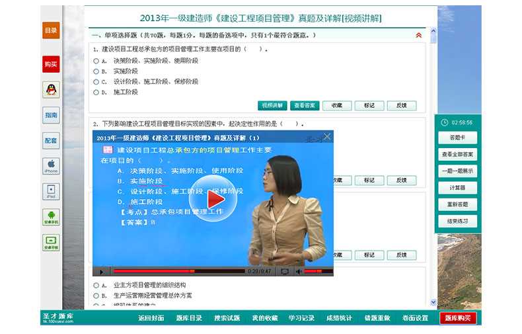This screenshot has height=334, width=522.
Task: Click the 计算器 button in right panel
Action: (457, 188)
